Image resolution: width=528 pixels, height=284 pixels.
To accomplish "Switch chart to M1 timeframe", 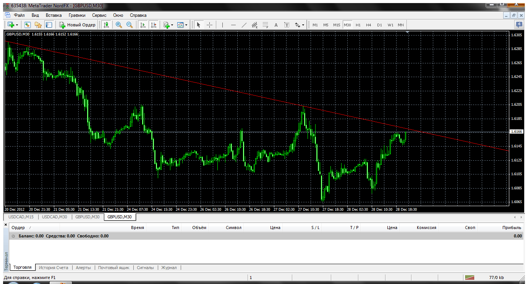I will click(315, 25).
